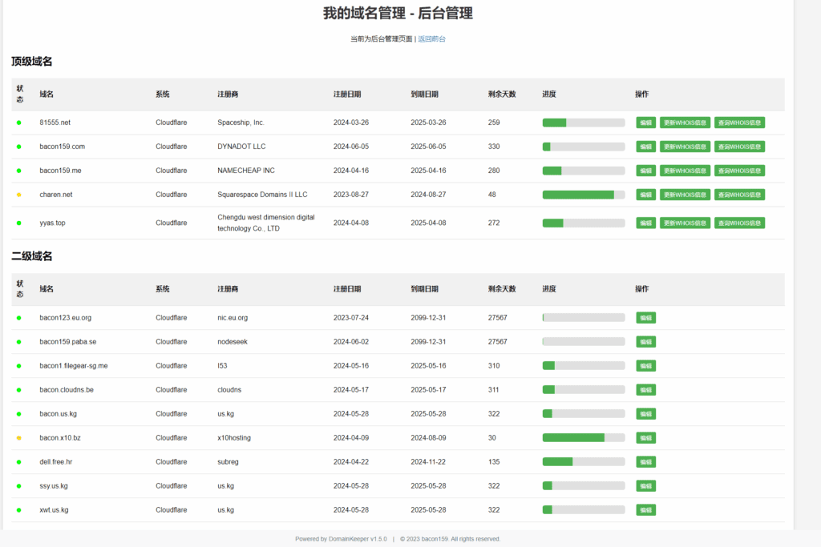This screenshot has width=821, height=547.
Task: Click the green status dot for 81555.net
Action: pos(19,123)
